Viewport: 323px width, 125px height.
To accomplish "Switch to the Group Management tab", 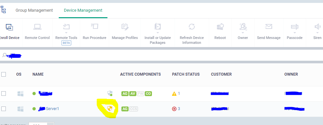I will click(x=34, y=10).
